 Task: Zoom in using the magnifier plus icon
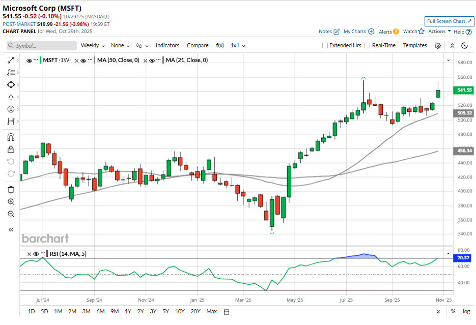[x=11, y=202]
